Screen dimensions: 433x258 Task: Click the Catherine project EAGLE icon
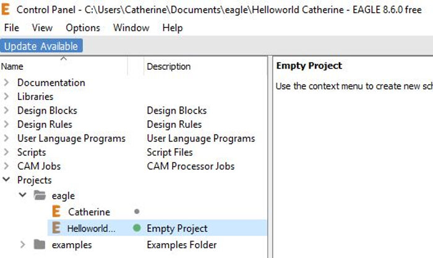[x=56, y=212]
